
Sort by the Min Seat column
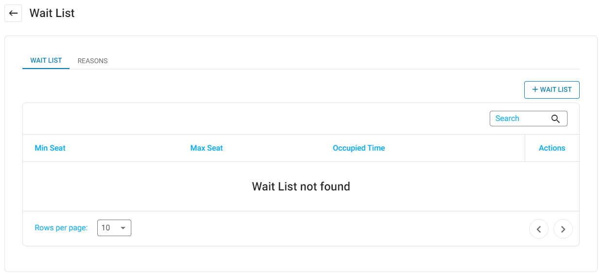[x=50, y=148]
